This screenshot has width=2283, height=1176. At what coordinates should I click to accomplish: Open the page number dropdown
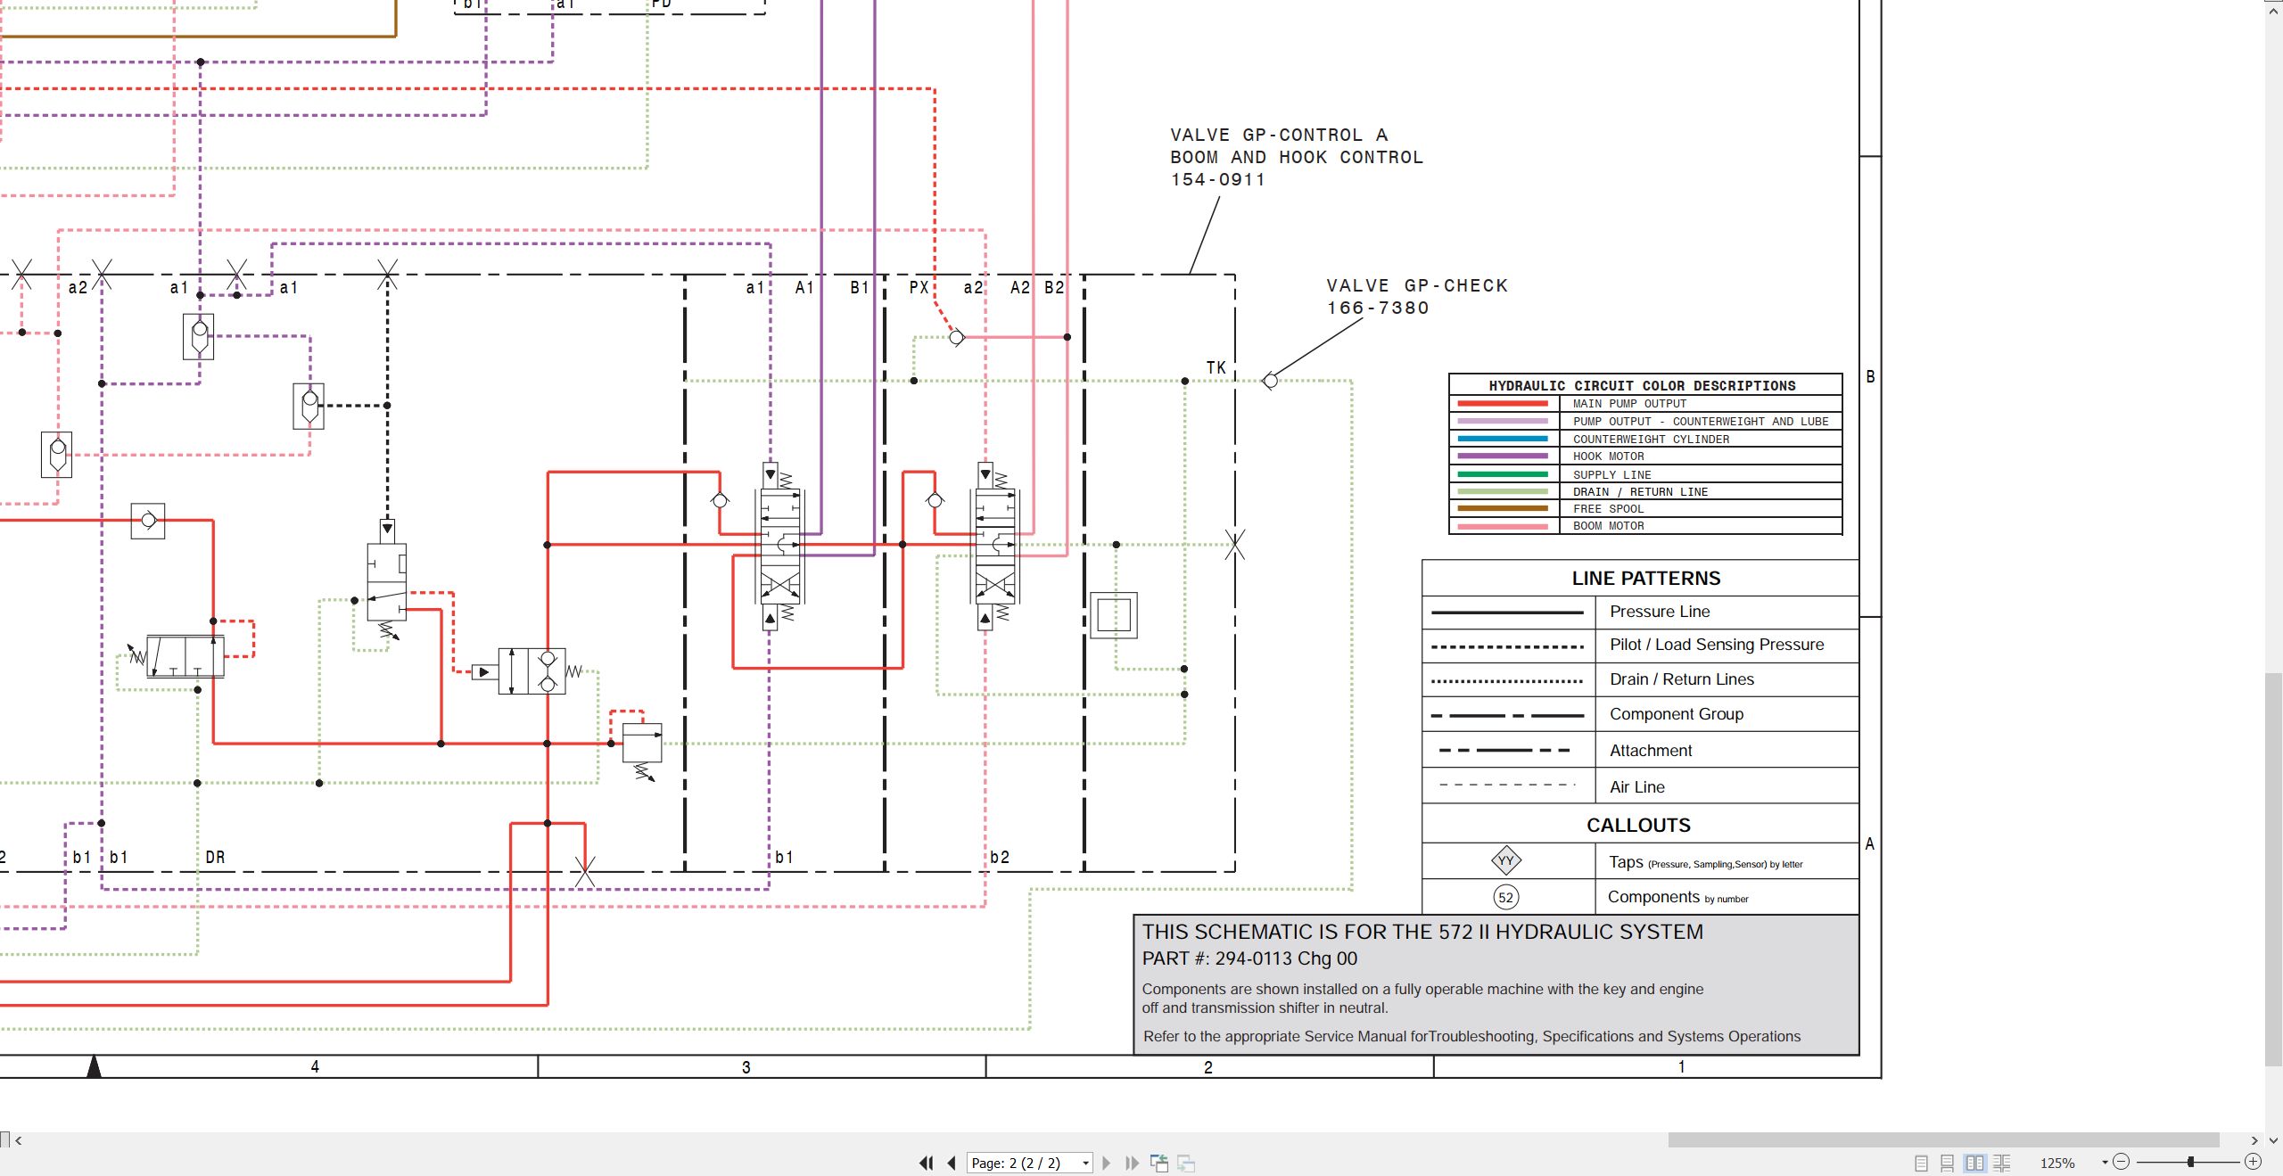pos(1085,1163)
